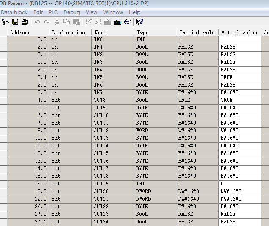The height and width of the screenshot is (226, 269).
Task: Open the Edit menu
Action: click(38, 12)
